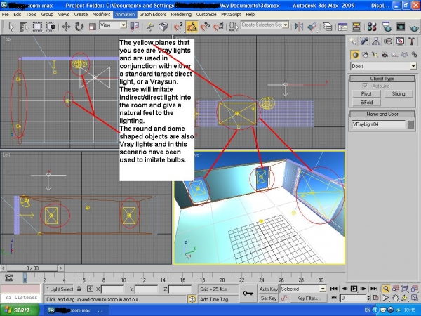Open the Modifiers menu
Screen dimensions: 421x316
[x=101, y=15]
